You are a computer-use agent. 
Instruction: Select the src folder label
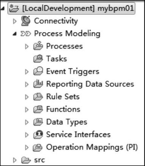pos(39,160)
